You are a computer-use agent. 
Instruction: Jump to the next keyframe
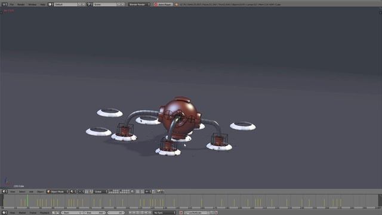click(146, 213)
